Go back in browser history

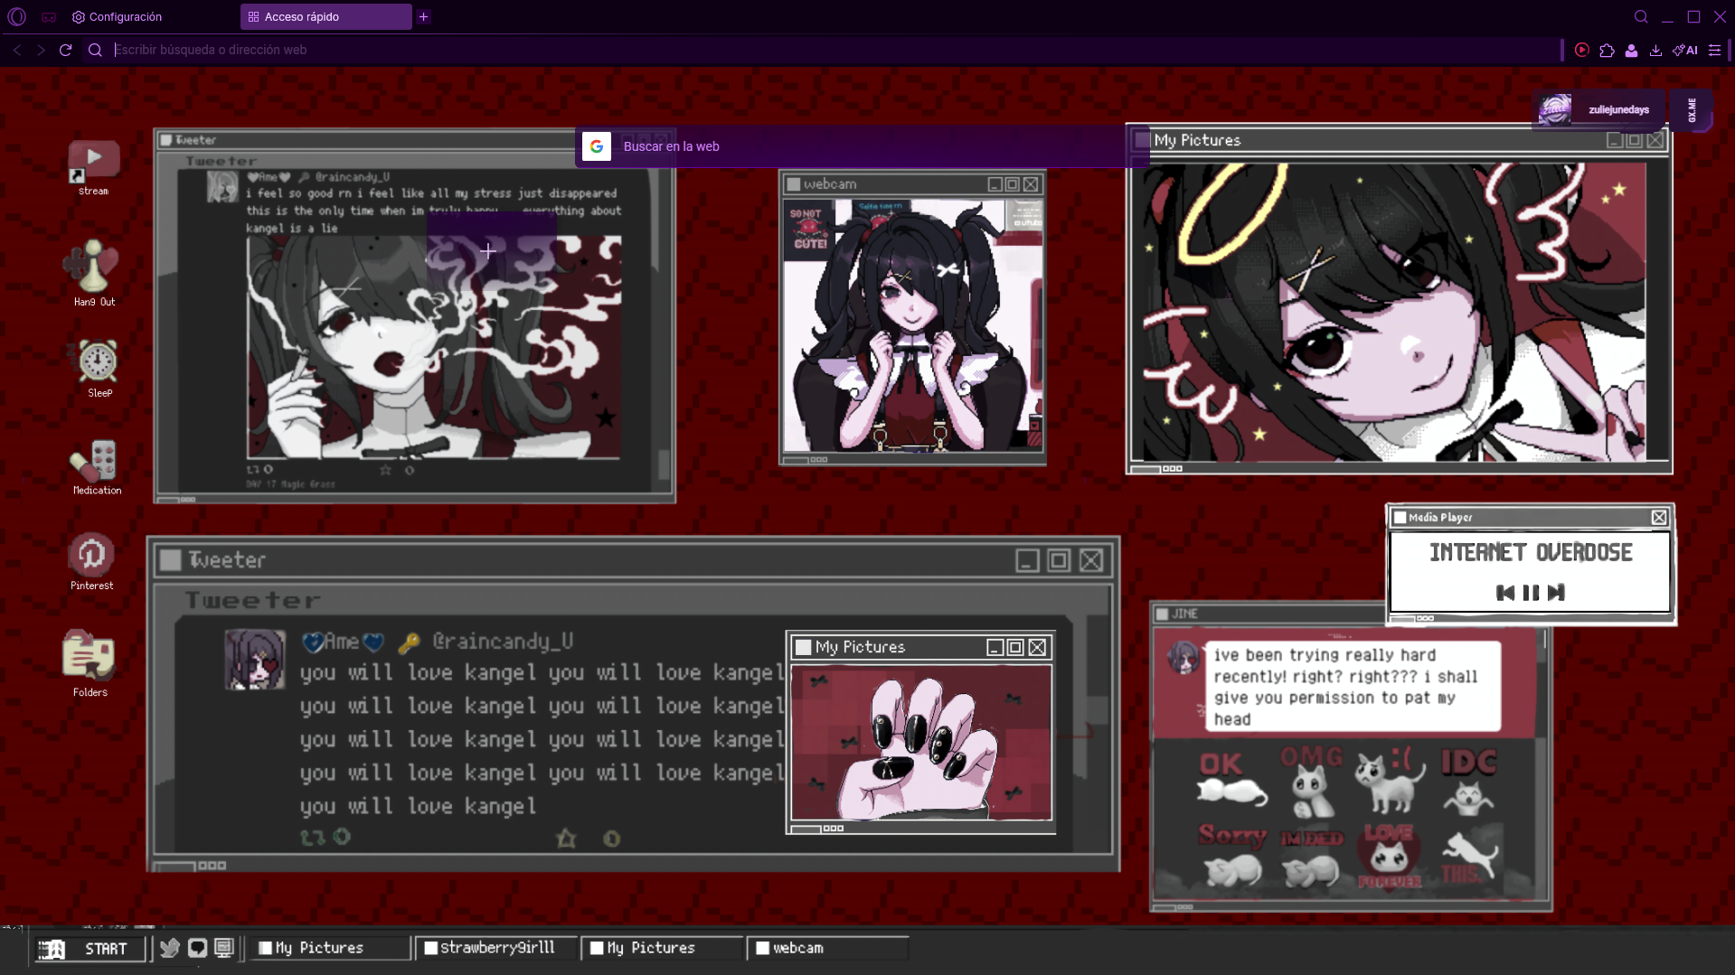[x=17, y=50]
